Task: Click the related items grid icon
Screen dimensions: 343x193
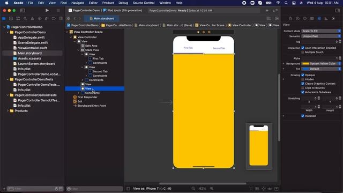Action: [x=69, y=19]
